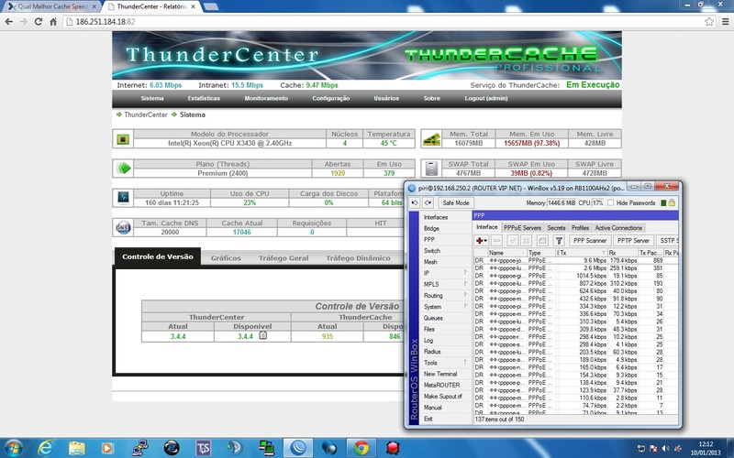Click the green threads arrow icon
This screenshot has height=458, width=734.
pyautogui.click(x=123, y=168)
